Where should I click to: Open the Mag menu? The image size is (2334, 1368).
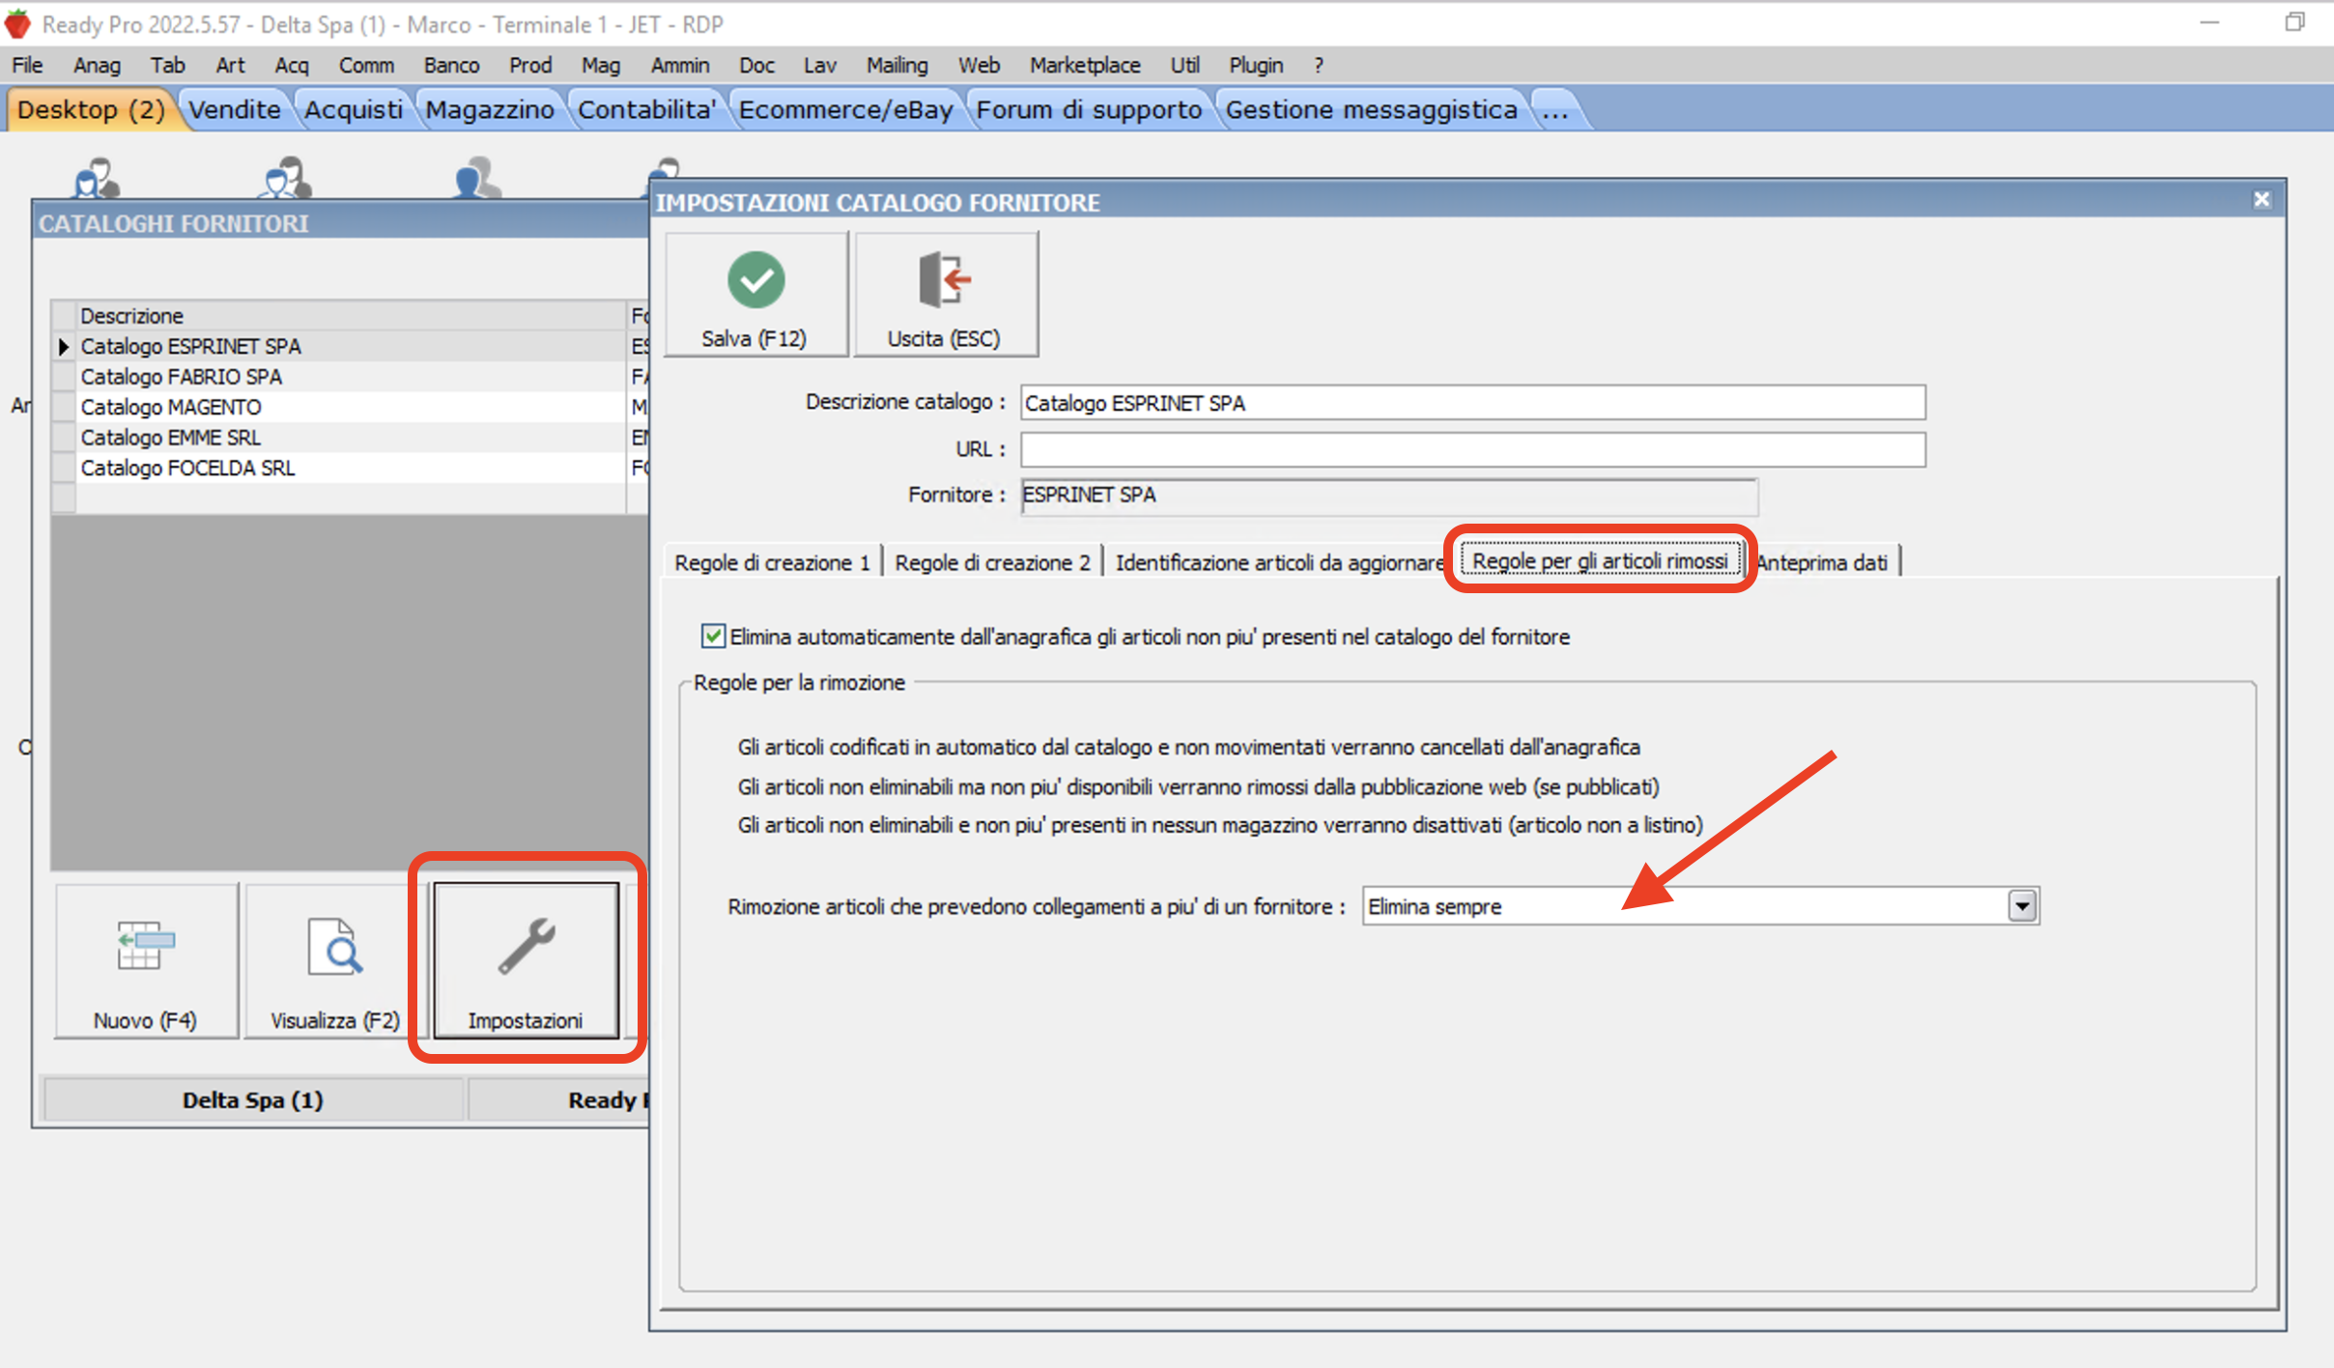600,65
